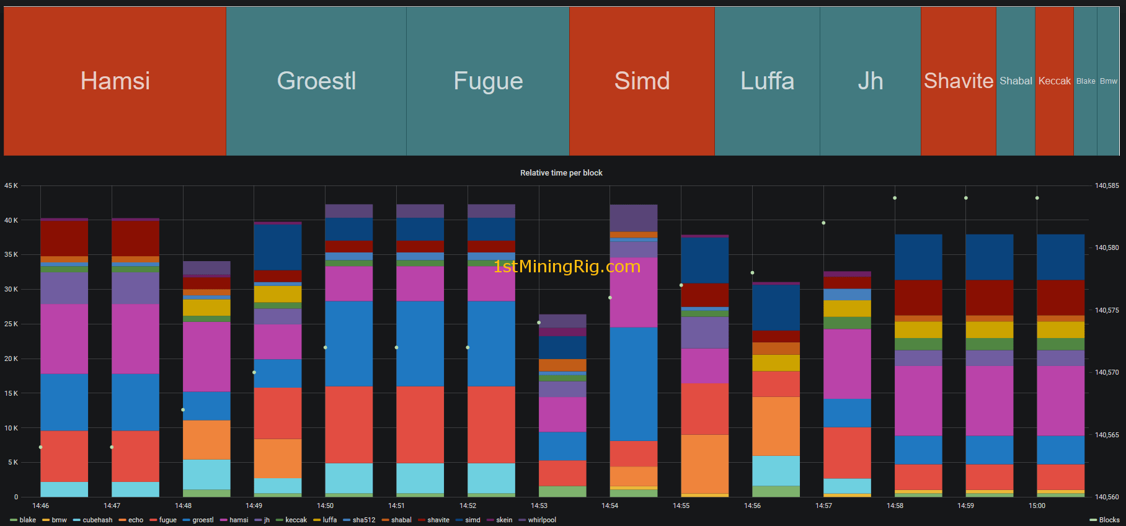Click the Blocks data point at 15:00

click(x=1037, y=198)
